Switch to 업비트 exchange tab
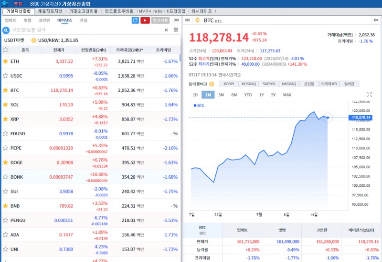 (11, 20)
